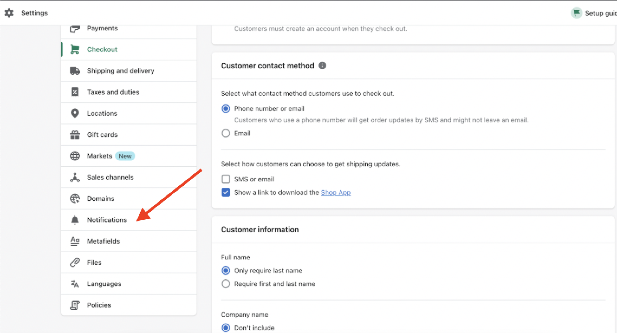
Task: Click the Settings gear icon
Action: click(x=9, y=13)
